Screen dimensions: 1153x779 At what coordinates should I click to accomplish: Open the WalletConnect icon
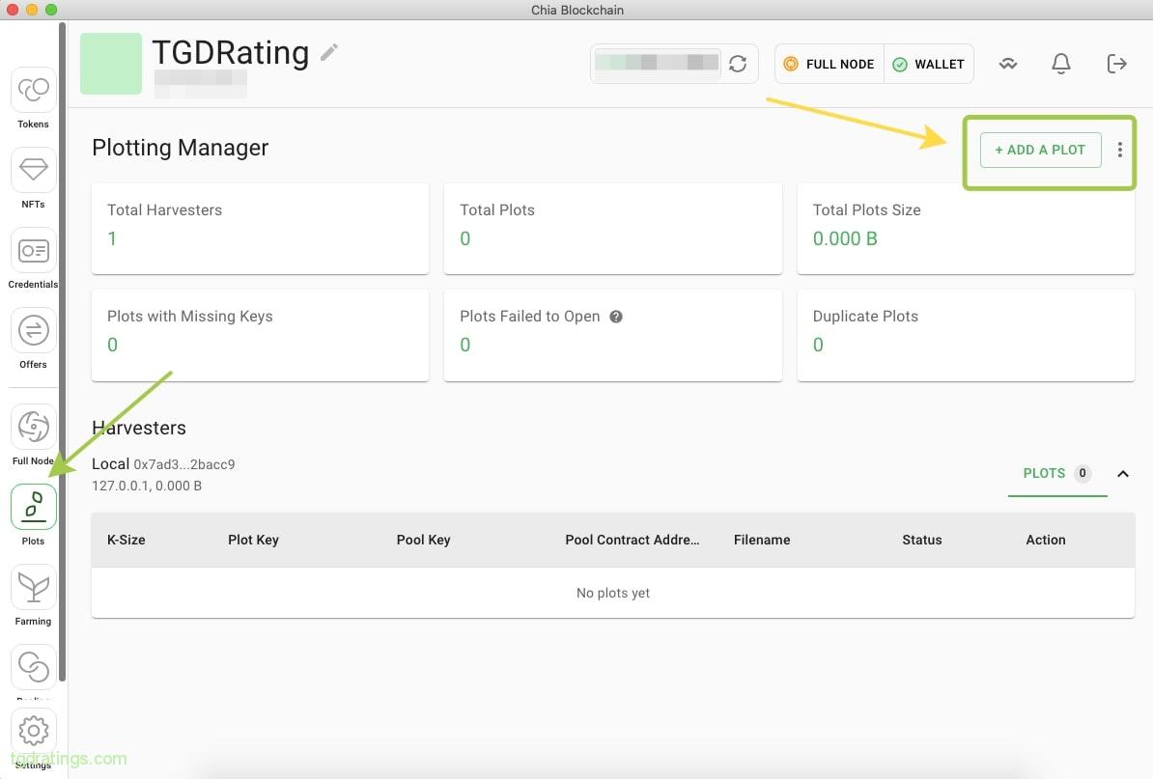(x=1008, y=64)
